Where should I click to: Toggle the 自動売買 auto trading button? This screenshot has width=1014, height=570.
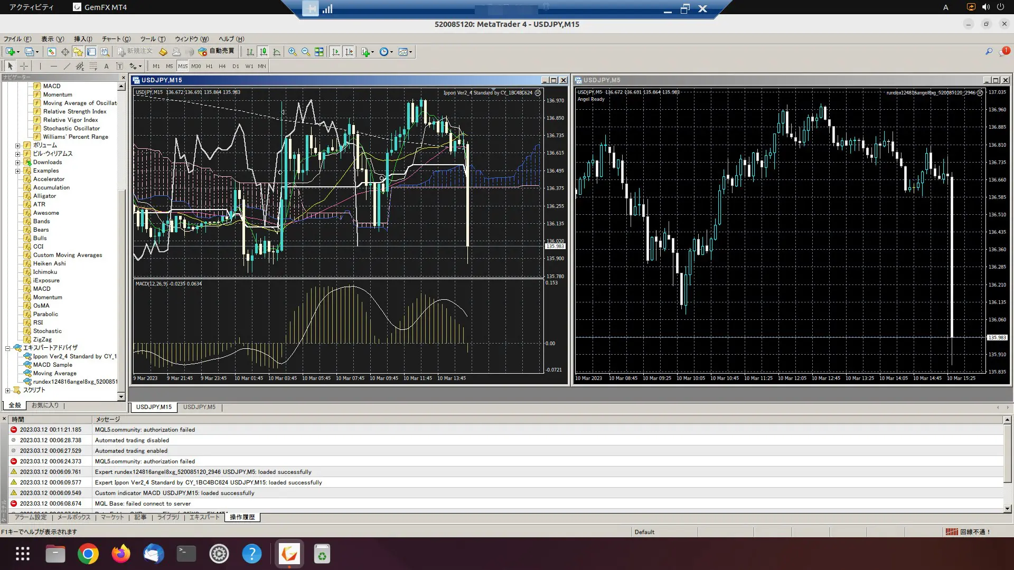tap(217, 51)
